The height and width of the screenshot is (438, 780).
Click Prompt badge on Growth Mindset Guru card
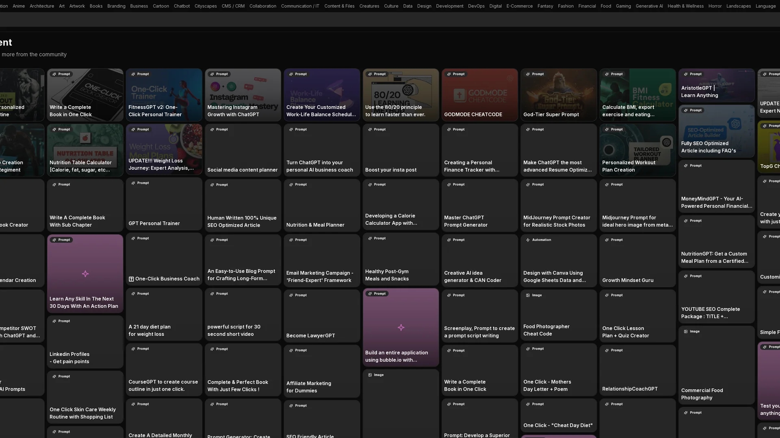tap(613, 240)
